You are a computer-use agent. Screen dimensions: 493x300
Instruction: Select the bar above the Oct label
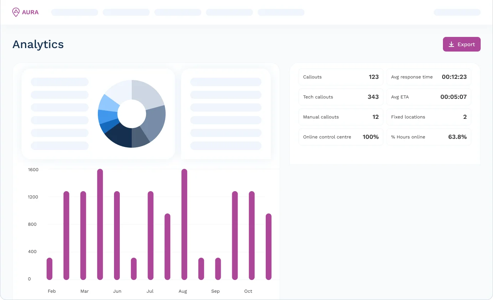252,235
